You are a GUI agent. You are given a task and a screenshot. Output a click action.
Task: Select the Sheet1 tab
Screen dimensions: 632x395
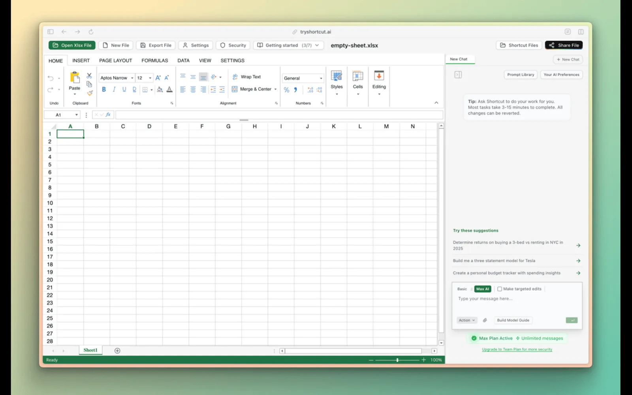coord(90,350)
